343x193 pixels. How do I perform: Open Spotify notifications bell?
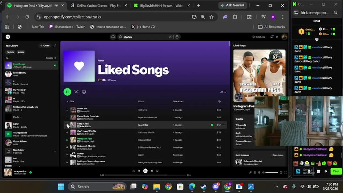coord(272,37)
